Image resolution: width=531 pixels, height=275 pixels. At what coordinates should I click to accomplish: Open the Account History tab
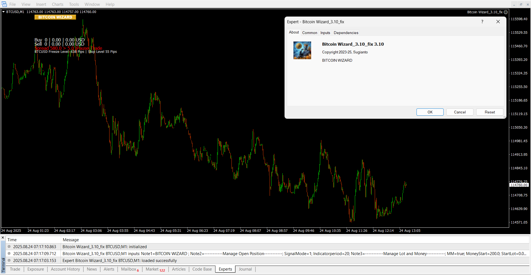click(65, 269)
